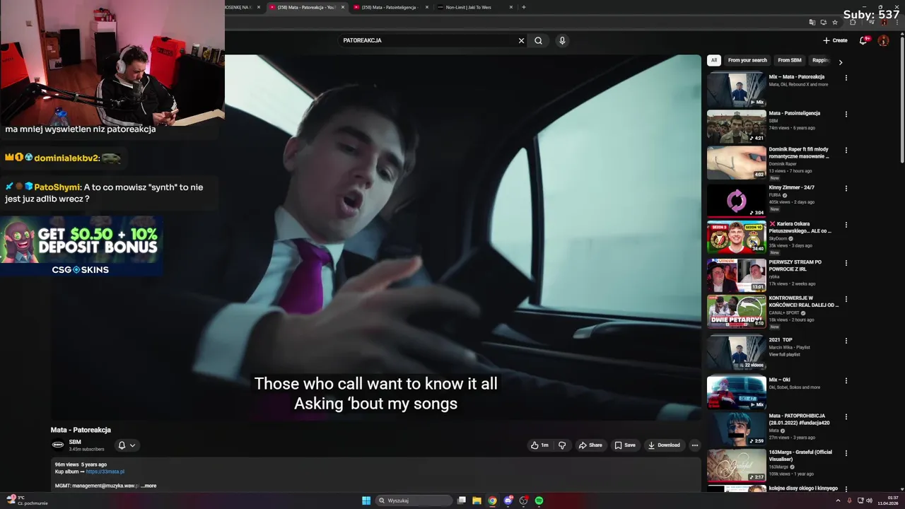This screenshot has height=509, width=905.
Task: Follow the https://33mata.pl album link
Action: tap(105, 472)
